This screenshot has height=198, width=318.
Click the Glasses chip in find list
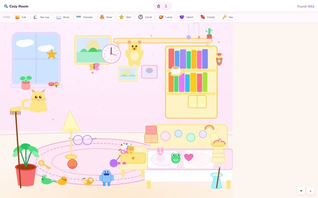(84, 17)
